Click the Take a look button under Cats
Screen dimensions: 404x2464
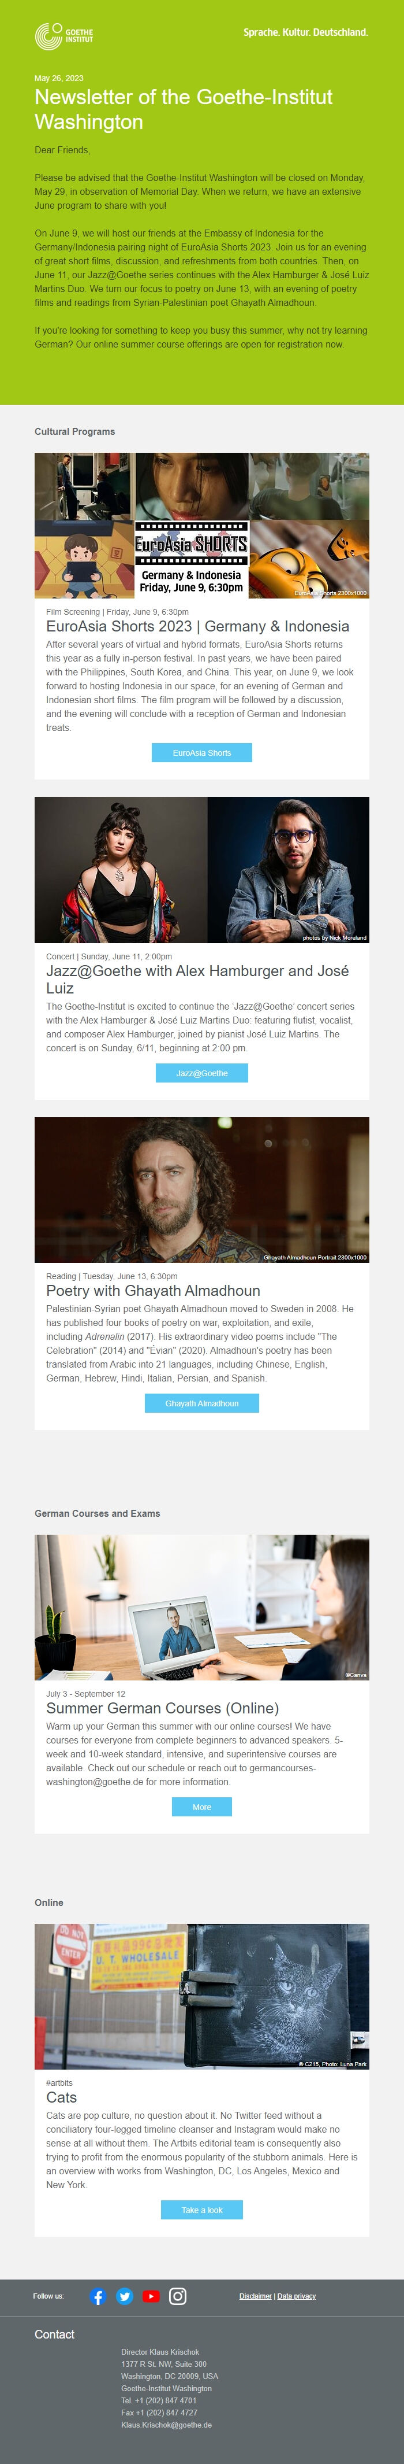click(x=201, y=2208)
